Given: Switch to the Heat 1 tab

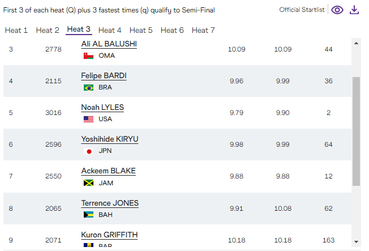Looking at the screenshot, I should [16, 30].
